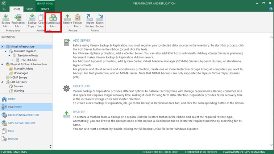Click the Backup Copy ribbon icon

(32, 17)
